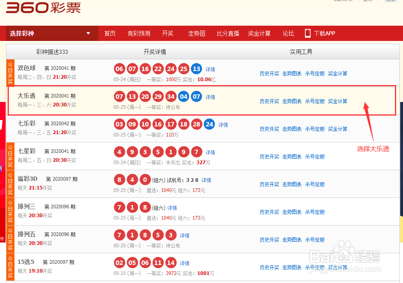The image size is (403, 283).
Task: Open the 竞彩预测 menu item
Action: tap(139, 33)
